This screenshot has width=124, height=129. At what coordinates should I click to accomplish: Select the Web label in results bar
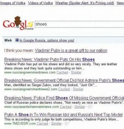click(x=8, y=40)
